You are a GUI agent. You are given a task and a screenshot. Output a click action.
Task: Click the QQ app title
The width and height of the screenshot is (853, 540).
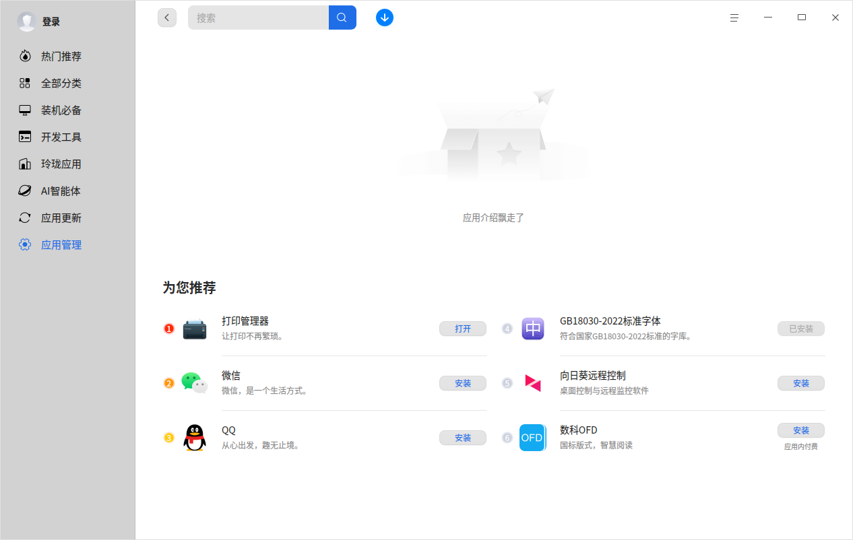228,430
